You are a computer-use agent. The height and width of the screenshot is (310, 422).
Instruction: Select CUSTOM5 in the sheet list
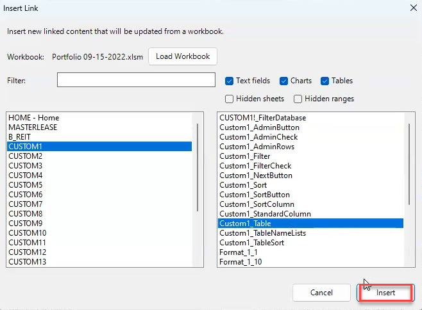(99, 185)
